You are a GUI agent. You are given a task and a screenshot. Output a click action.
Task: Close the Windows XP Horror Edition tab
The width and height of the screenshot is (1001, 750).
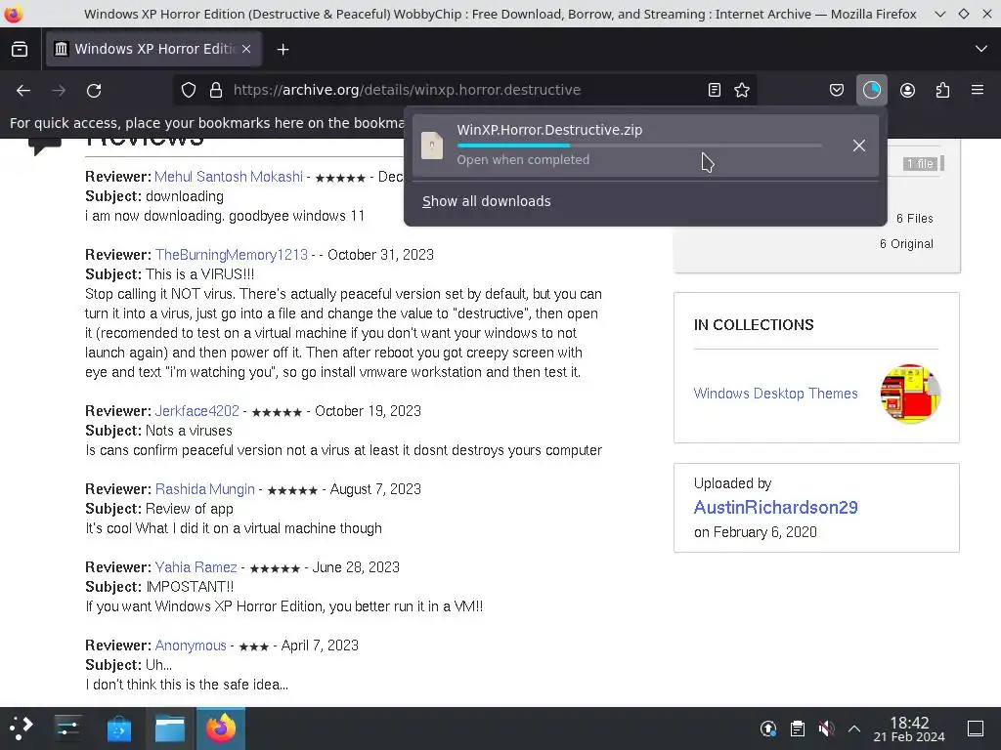coord(246,49)
